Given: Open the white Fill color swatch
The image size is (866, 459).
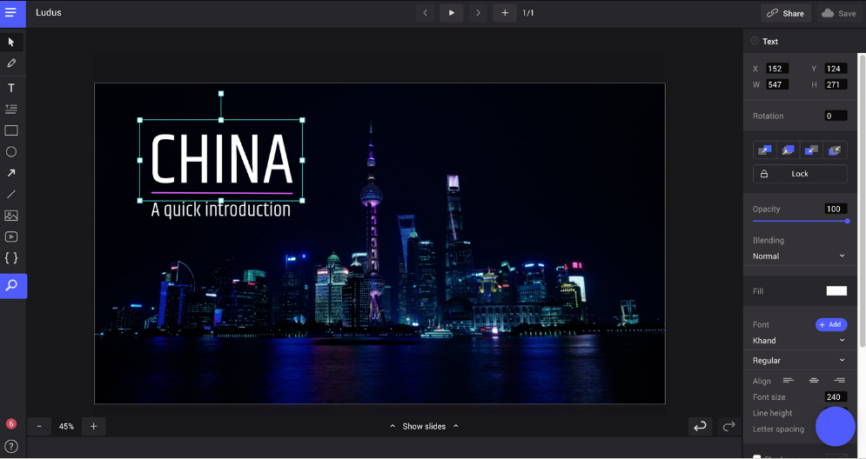Looking at the screenshot, I should pos(836,291).
